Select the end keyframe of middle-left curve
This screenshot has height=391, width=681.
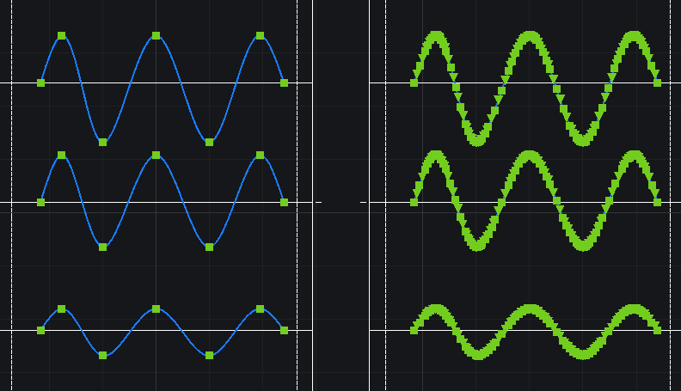tap(285, 203)
